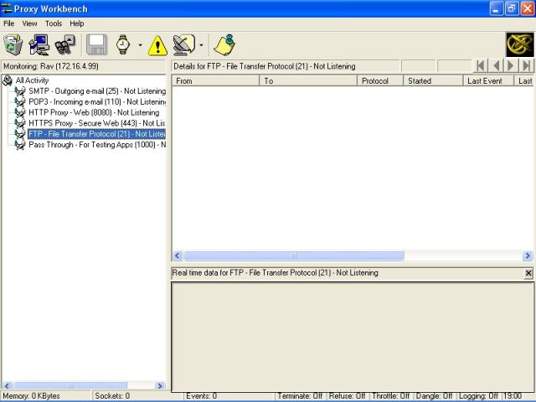Click the SMTP row's proxy icon
The height and width of the screenshot is (402, 536).
(20, 91)
